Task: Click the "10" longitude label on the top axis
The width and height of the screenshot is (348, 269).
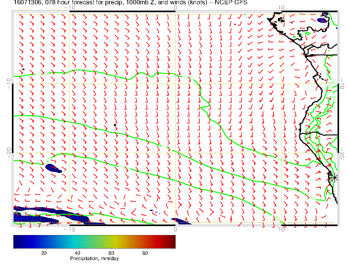Action: coord(281,8)
